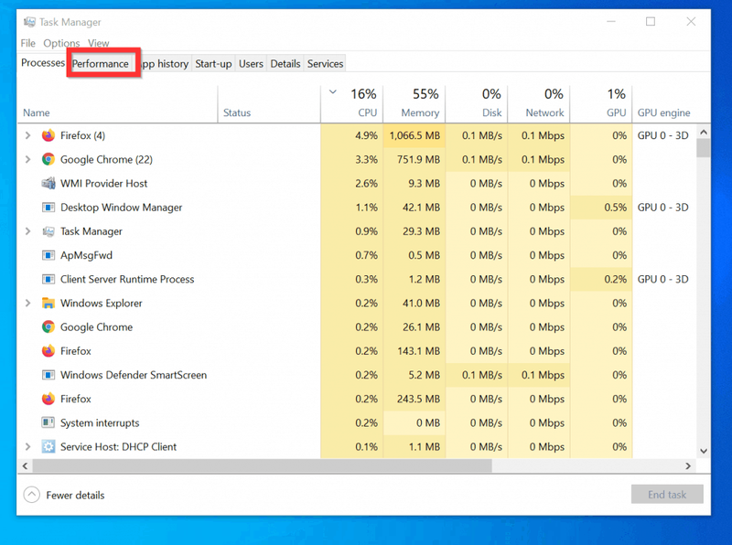Select the 751.9 MB memory cell
This screenshot has width=732, height=545.
(414, 160)
